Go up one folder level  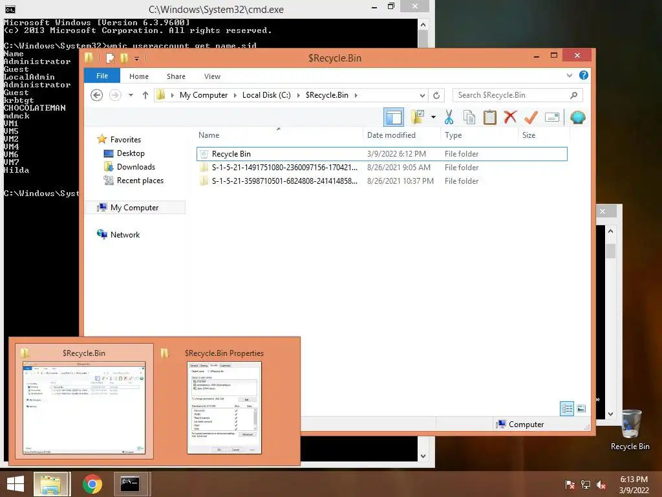click(x=145, y=95)
